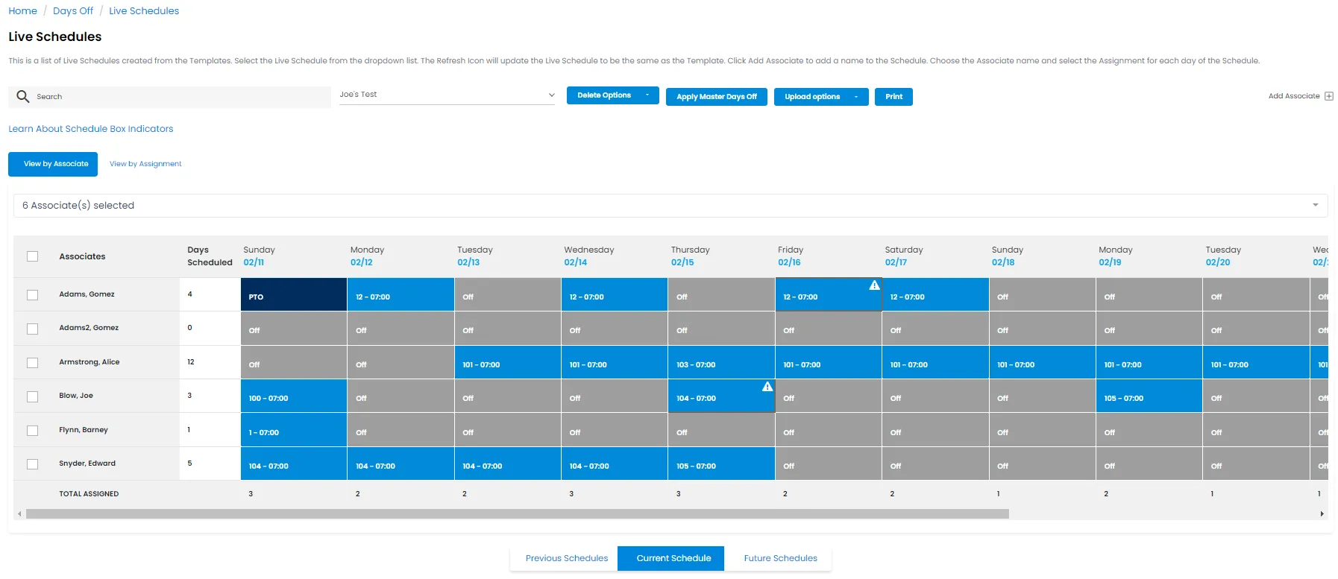Open Learn About Schedule Box Indicators link
Image resolution: width=1338 pixels, height=579 pixels.
pos(91,129)
